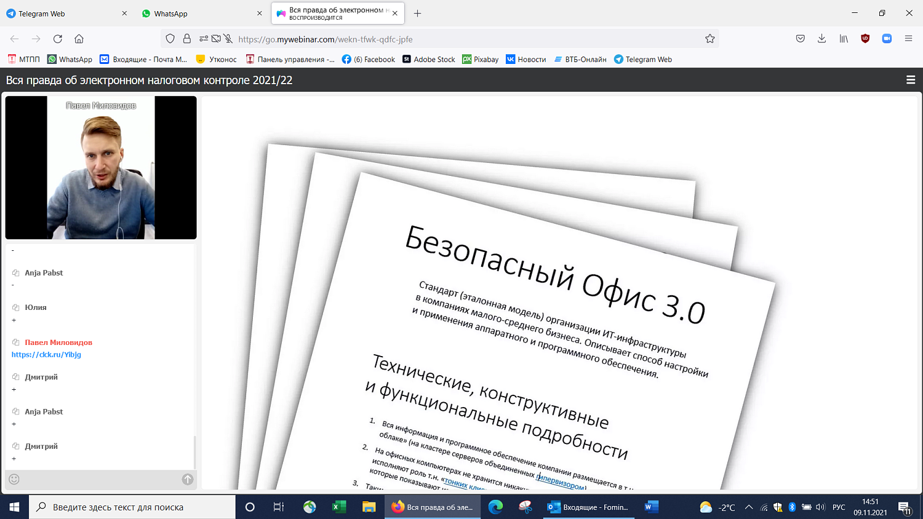Open МТПП bookmark

click(24, 60)
